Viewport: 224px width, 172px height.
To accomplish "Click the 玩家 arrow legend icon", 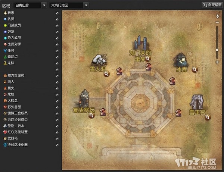I will point(5,13).
